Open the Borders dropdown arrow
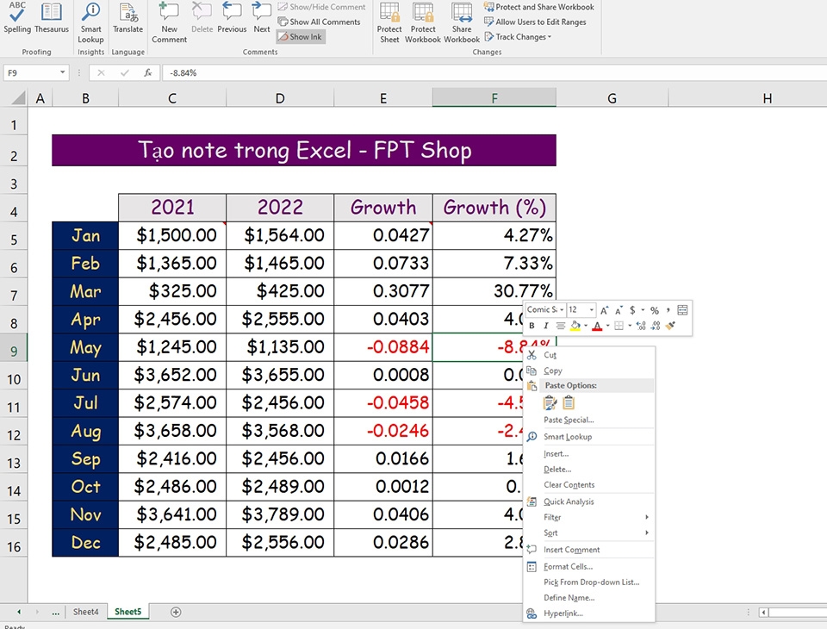 pos(630,326)
